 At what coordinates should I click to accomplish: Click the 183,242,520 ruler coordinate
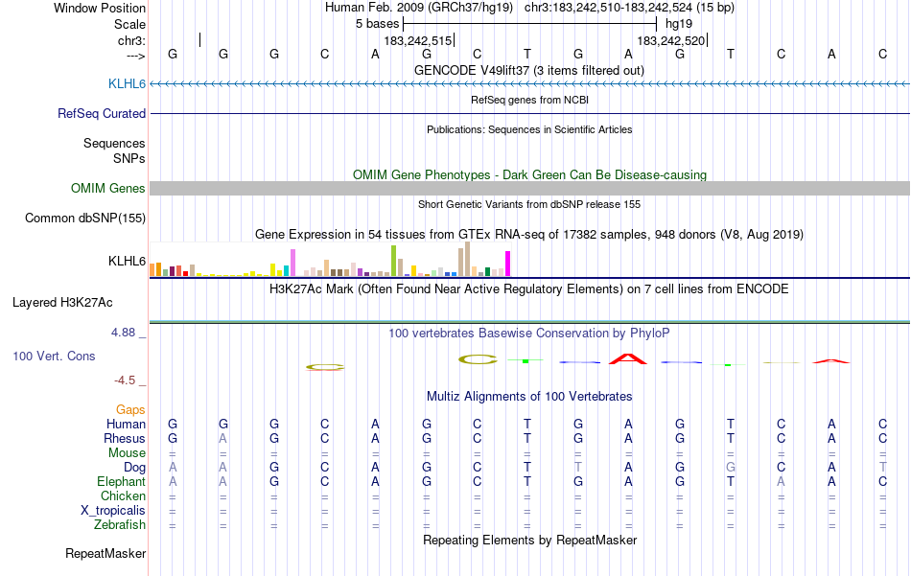click(671, 41)
